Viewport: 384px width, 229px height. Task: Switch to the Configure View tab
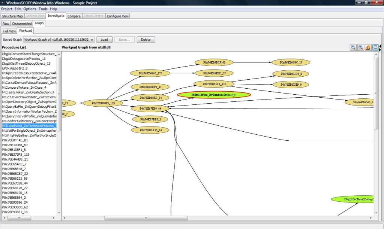tap(117, 16)
